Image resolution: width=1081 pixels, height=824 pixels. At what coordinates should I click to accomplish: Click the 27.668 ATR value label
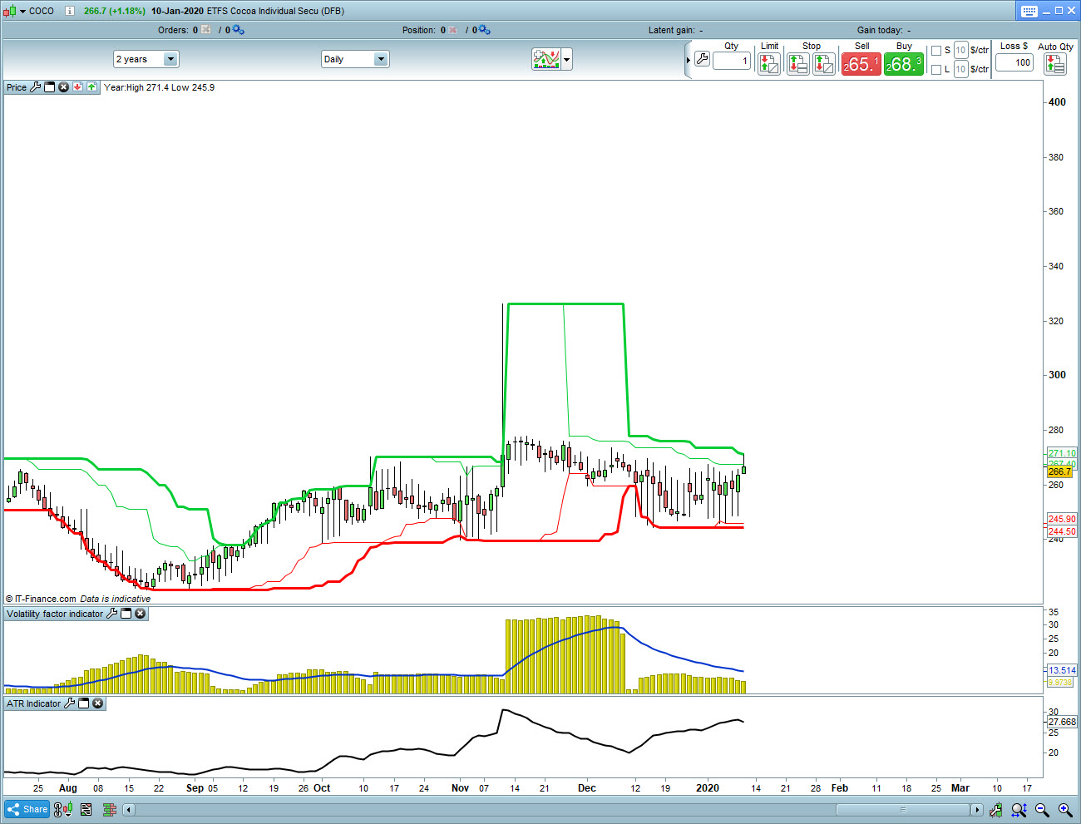point(1062,722)
